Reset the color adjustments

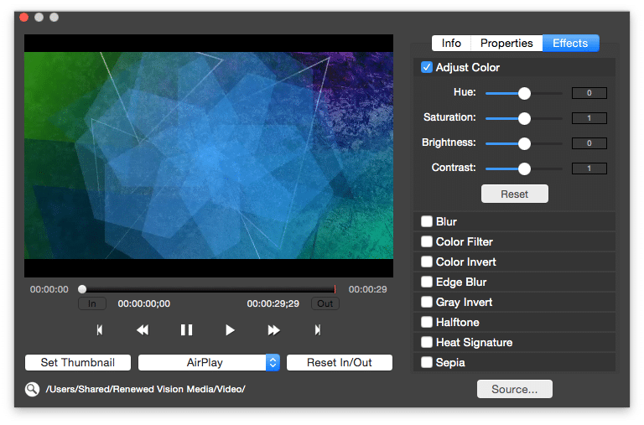click(x=515, y=194)
